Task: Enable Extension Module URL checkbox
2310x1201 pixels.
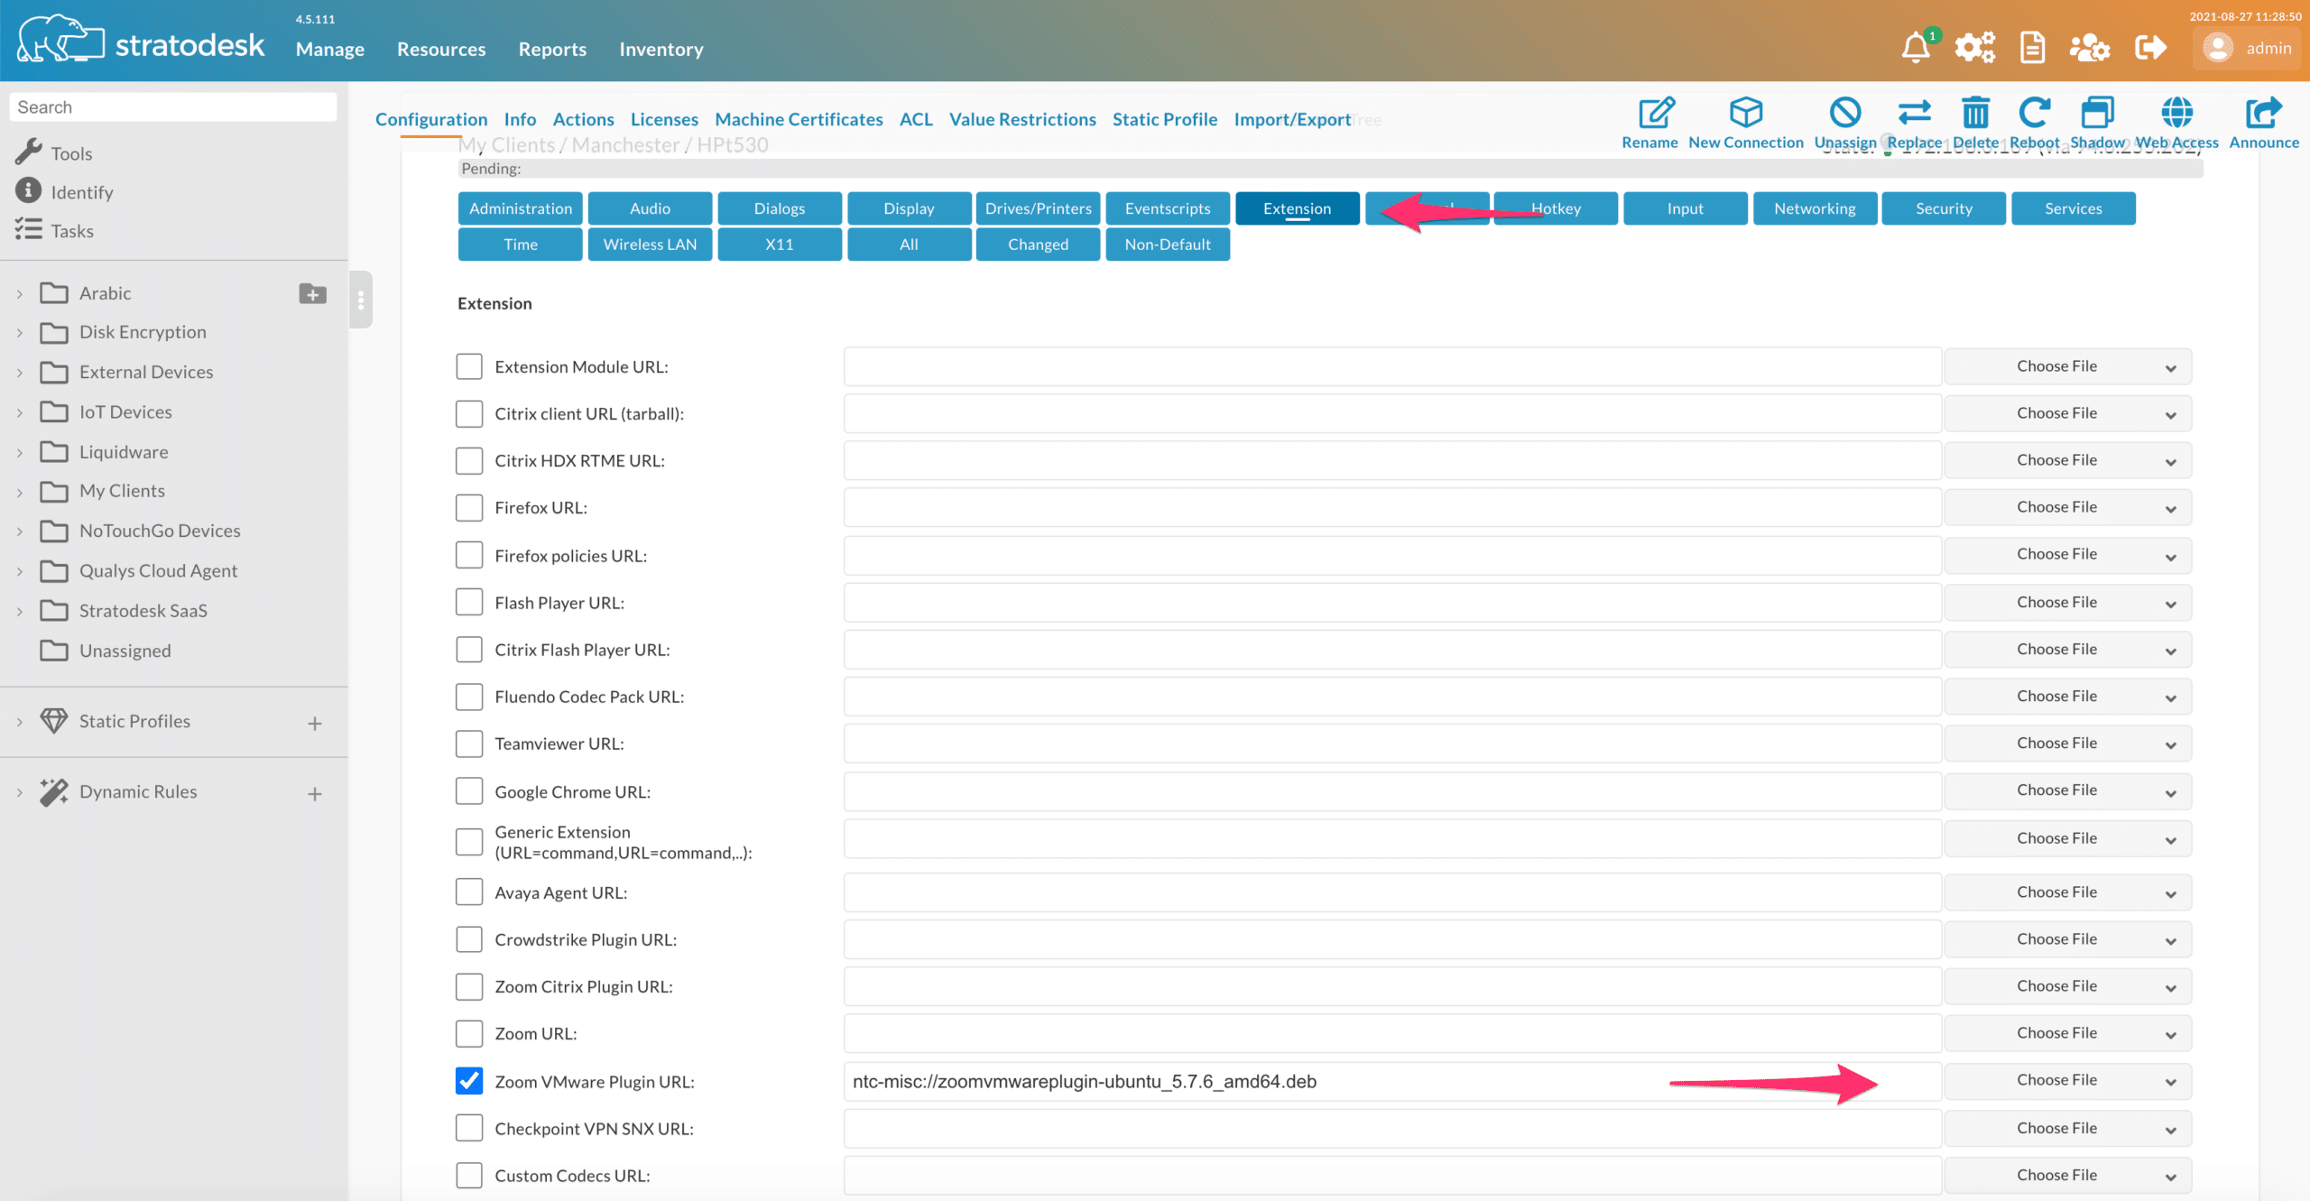Action: click(468, 366)
